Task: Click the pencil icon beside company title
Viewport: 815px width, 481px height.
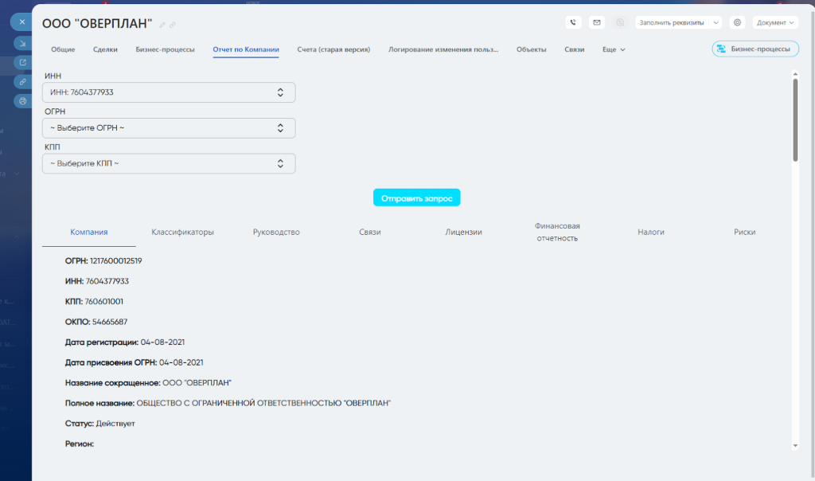Action: point(163,25)
